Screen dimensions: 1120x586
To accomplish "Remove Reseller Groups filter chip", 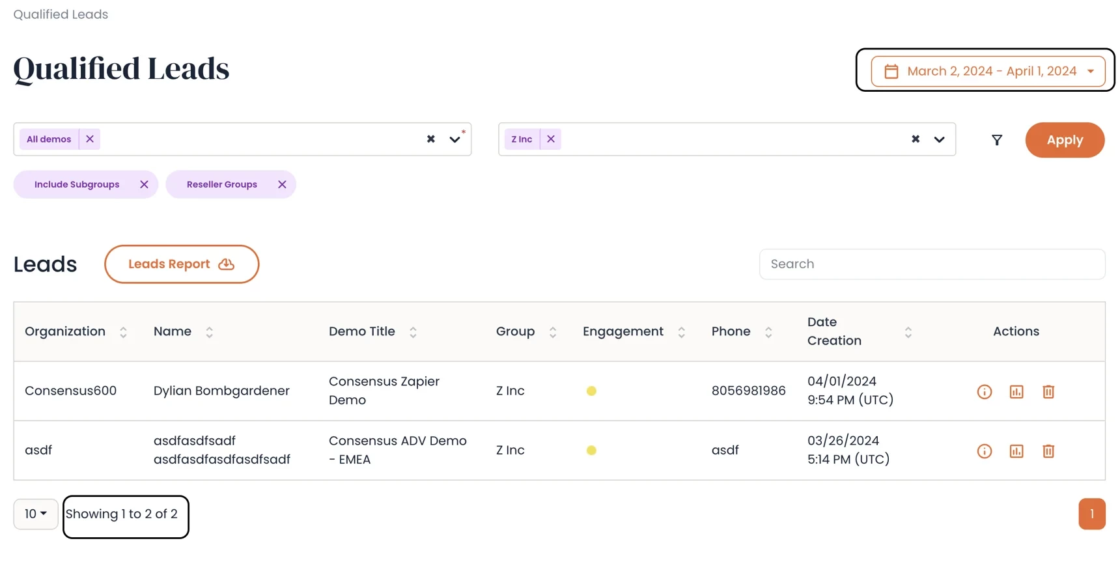I will (282, 185).
